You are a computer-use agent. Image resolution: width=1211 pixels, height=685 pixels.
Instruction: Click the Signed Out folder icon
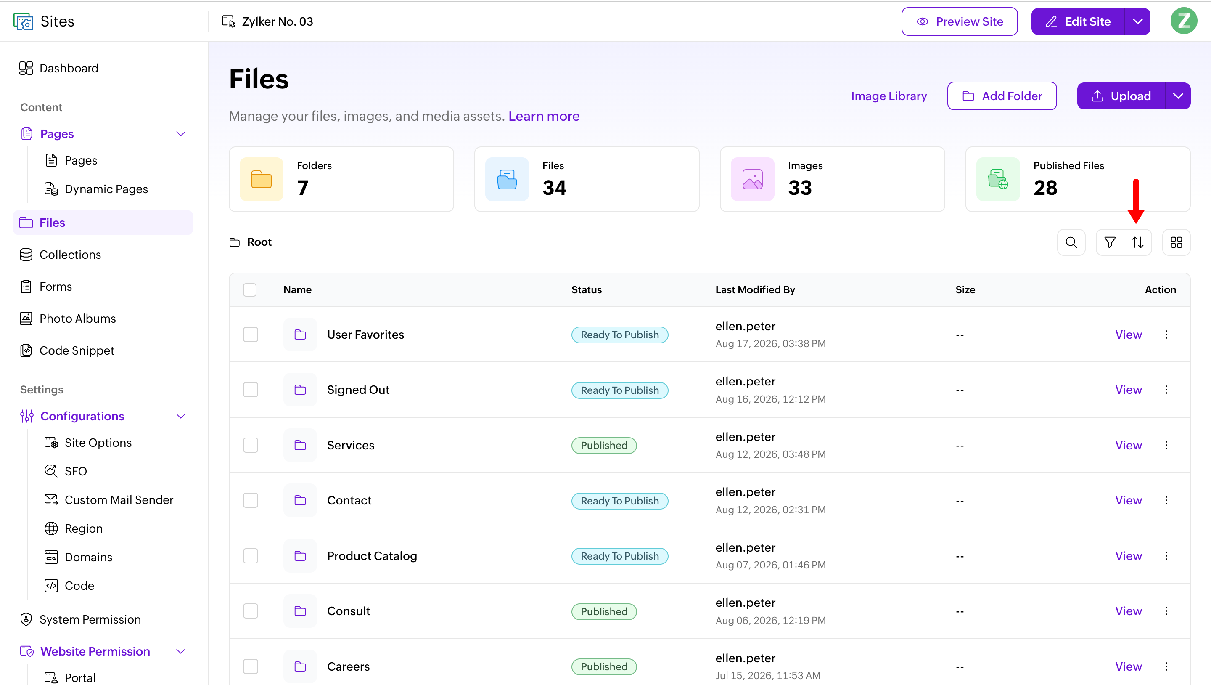300,390
